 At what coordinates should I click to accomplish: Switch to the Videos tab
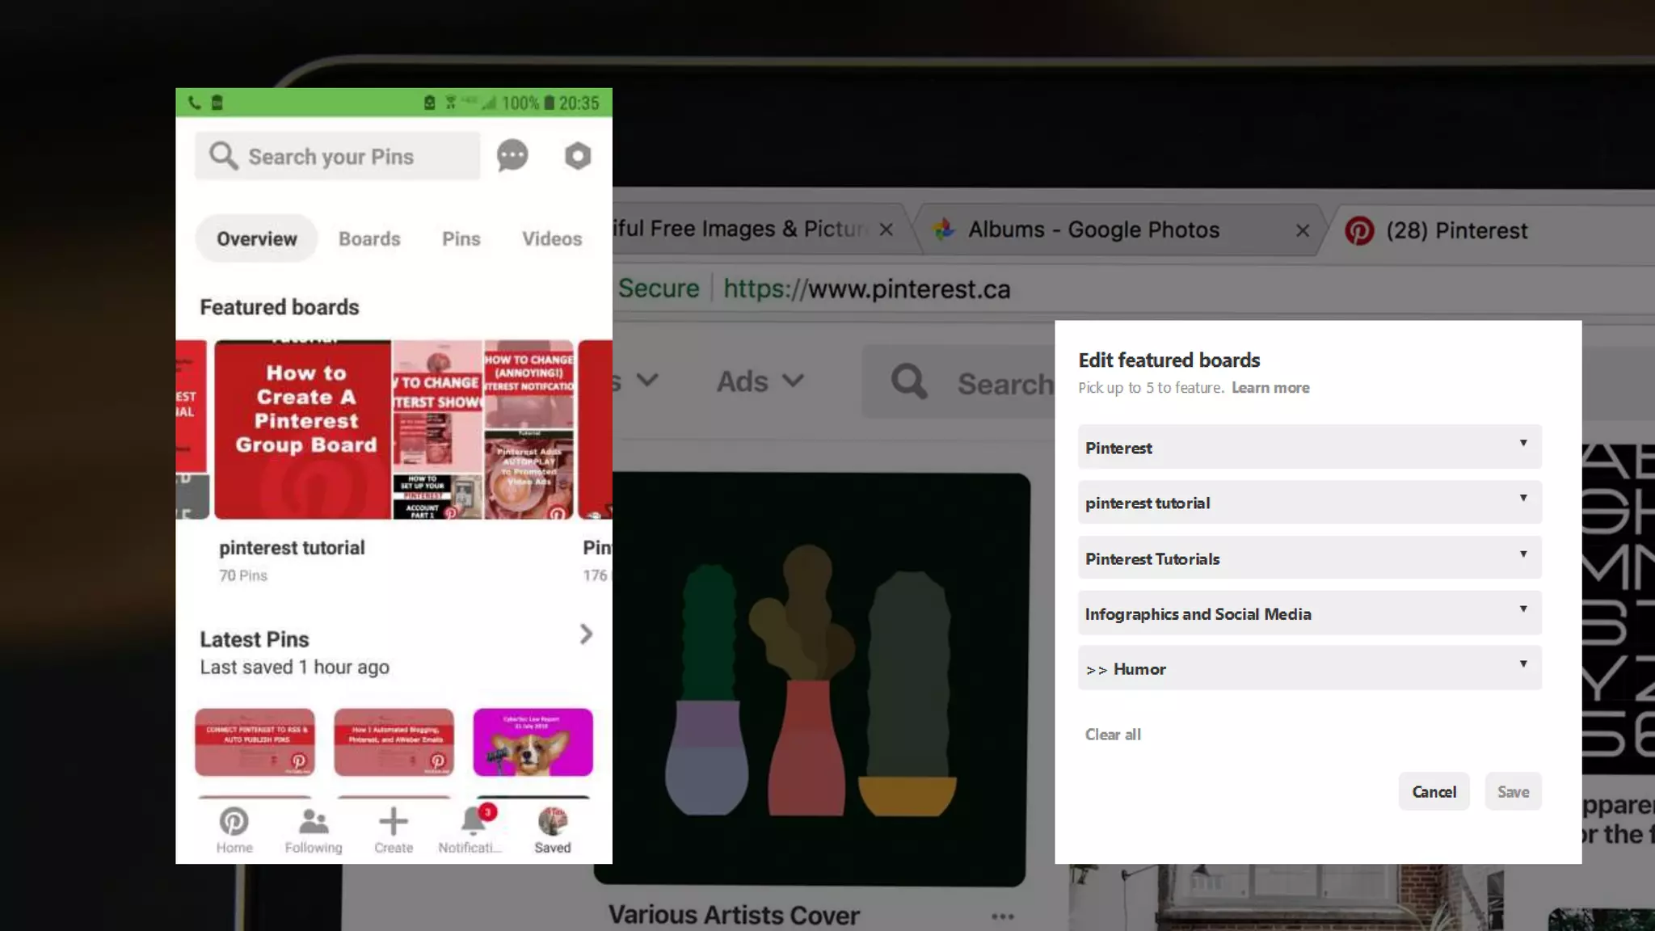tap(552, 239)
